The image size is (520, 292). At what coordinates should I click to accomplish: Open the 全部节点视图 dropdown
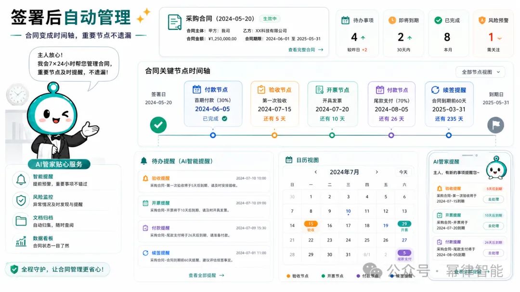[480, 72]
